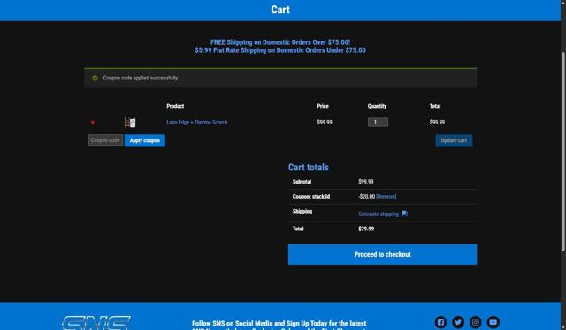Click the Coupon: stack3d label
The width and height of the screenshot is (566, 330).
click(x=310, y=197)
